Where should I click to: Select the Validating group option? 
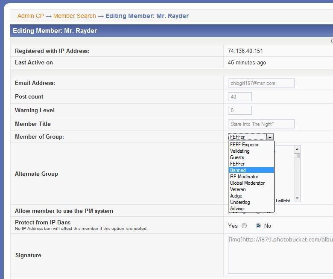pyautogui.click(x=251, y=151)
